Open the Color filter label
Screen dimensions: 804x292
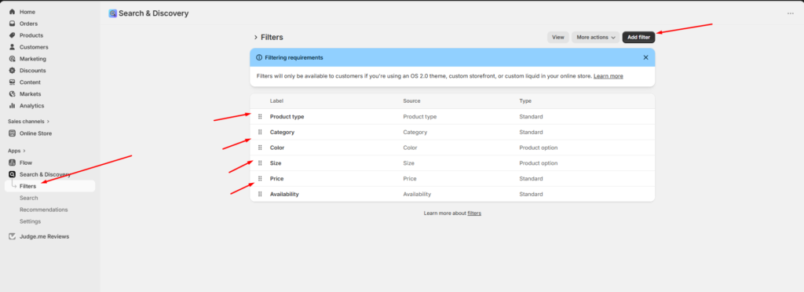(x=277, y=148)
